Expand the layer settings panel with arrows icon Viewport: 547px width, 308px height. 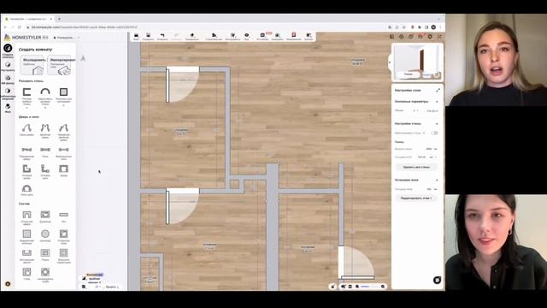(x=438, y=90)
